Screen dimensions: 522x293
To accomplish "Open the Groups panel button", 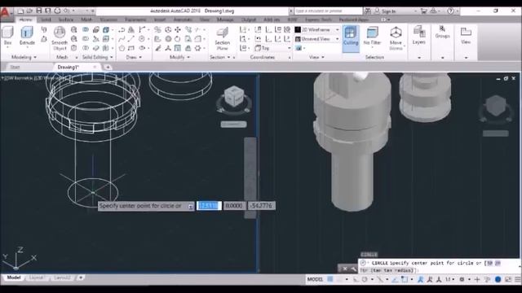I will click(x=442, y=32).
